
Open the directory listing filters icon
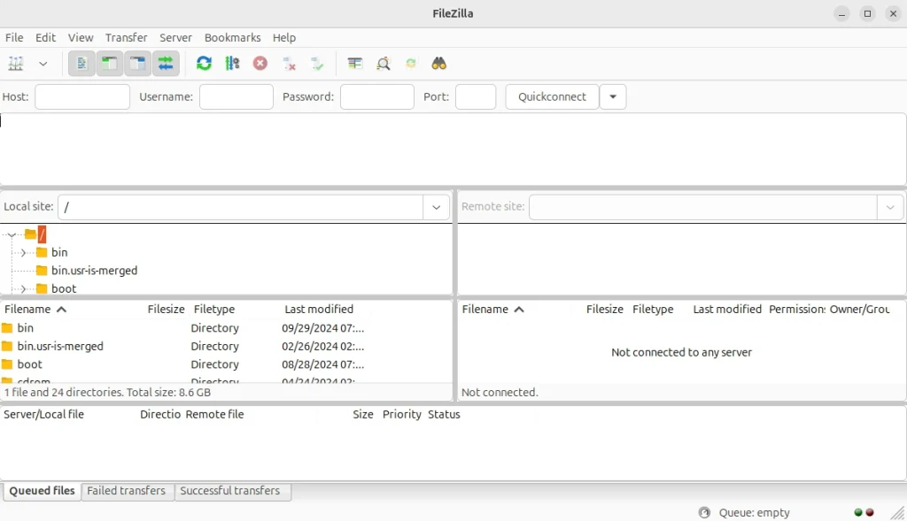(x=355, y=64)
